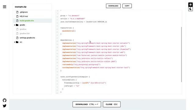The image size is (195, 110).
Task: Copy file contents with COPY button
Action: tap(127, 6)
